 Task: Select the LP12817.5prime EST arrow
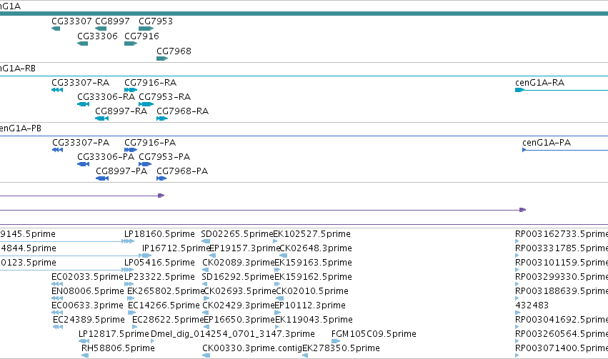point(84,341)
